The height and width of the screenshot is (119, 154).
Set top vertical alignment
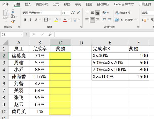pyautogui.click(x=87, y=12)
